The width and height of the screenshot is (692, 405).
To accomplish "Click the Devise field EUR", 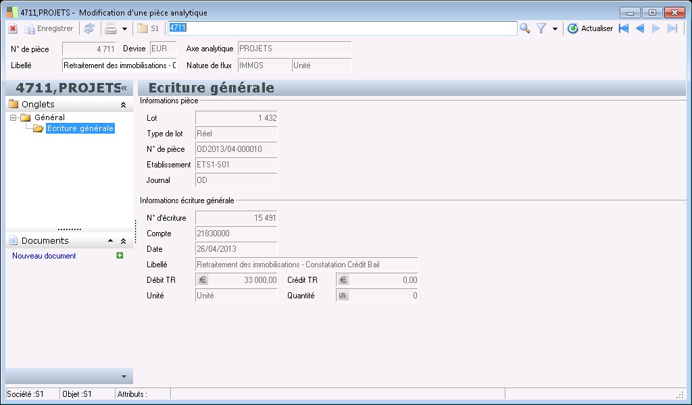I will 163,49.
